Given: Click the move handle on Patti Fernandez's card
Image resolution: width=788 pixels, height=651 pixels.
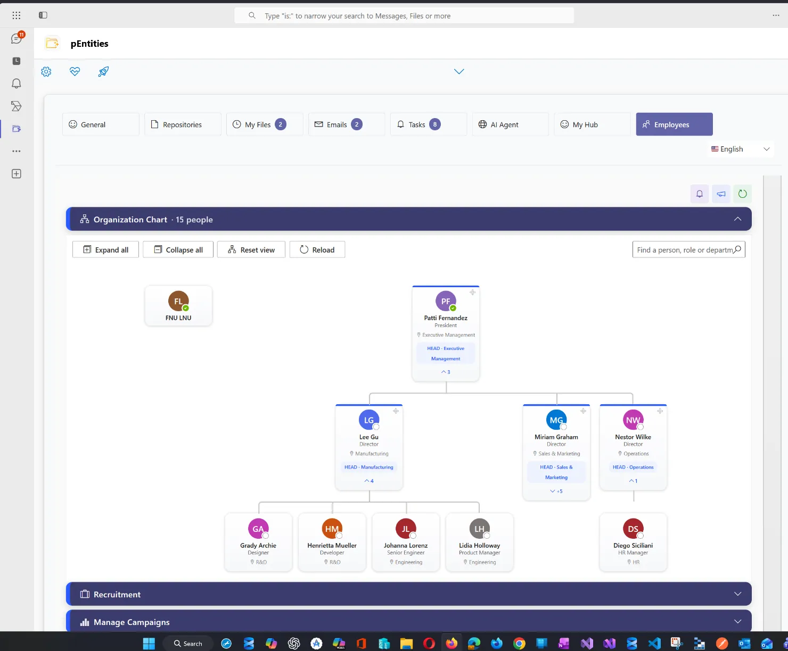Looking at the screenshot, I should pyautogui.click(x=472, y=293).
